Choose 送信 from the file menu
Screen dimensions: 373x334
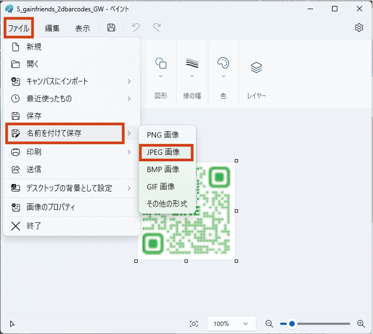tap(71, 169)
